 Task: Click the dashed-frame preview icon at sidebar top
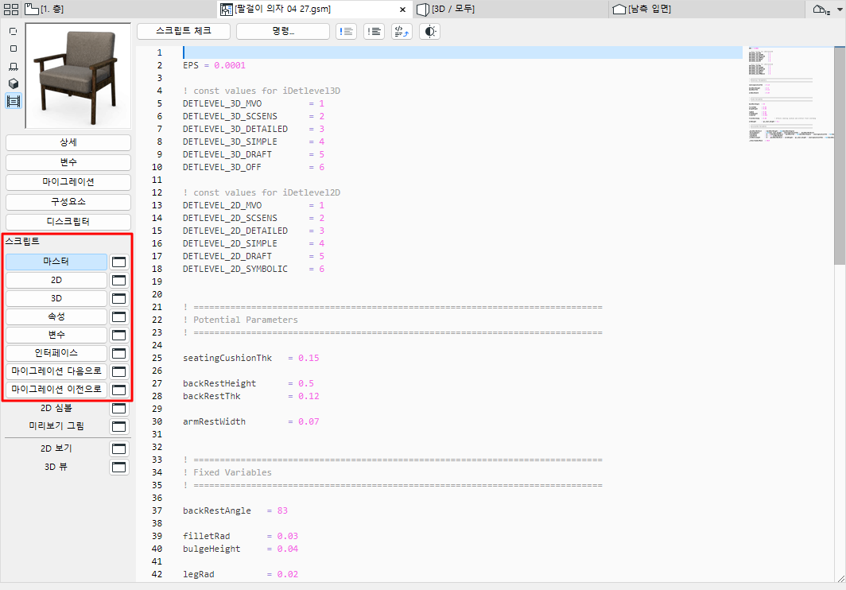click(x=13, y=30)
